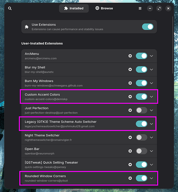The image size is (178, 192).
Task: Expand Quick Setting Tweaker details chevron
Action: (x=151, y=165)
